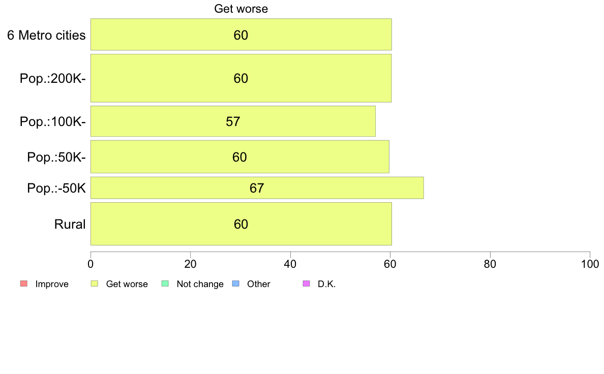Select the Rural bar
The image size is (604, 374).
241,224
